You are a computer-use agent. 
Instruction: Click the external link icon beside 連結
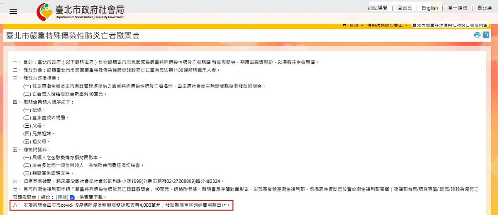(72, 197)
